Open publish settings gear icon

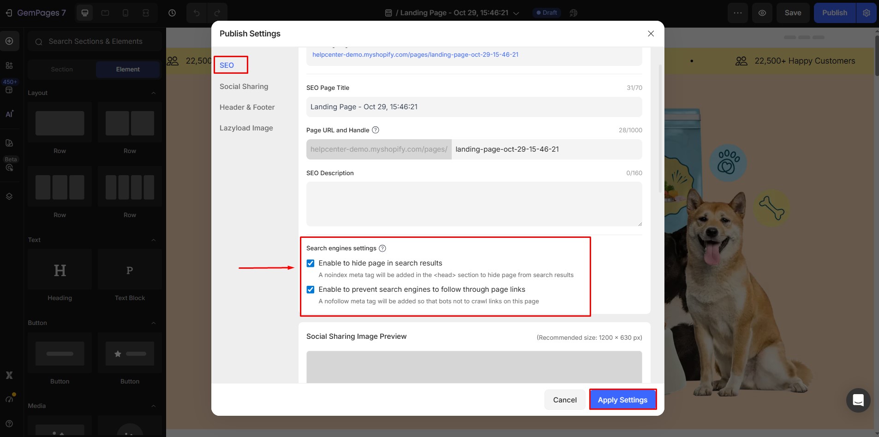(x=867, y=13)
